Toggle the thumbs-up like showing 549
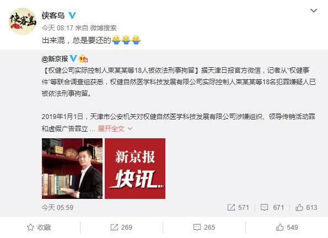Viewport: 328px width, 238px height. click(x=287, y=228)
